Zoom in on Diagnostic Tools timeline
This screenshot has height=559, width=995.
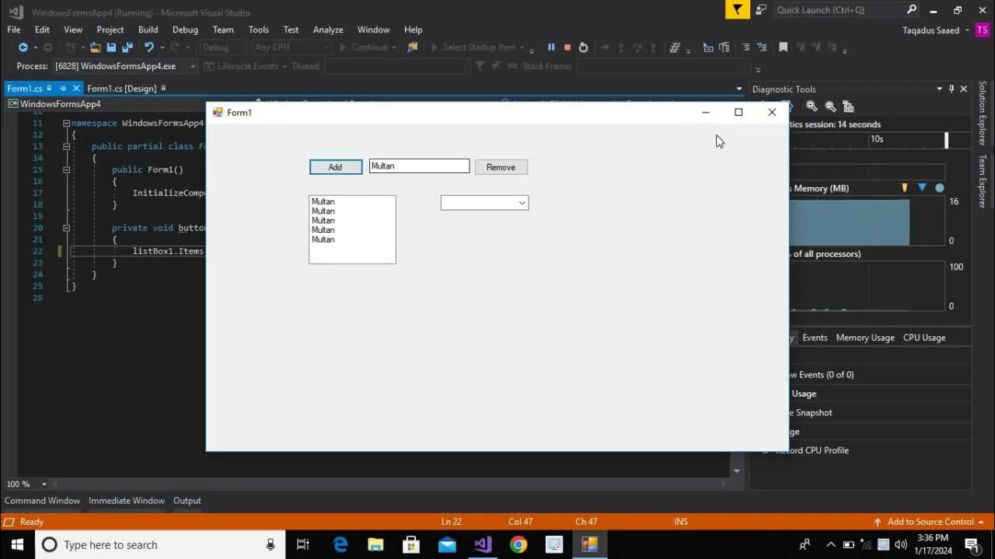(812, 106)
